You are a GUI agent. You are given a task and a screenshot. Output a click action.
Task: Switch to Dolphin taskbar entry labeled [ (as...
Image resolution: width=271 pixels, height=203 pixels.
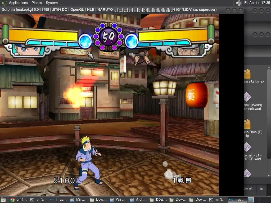(x=58, y=200)
